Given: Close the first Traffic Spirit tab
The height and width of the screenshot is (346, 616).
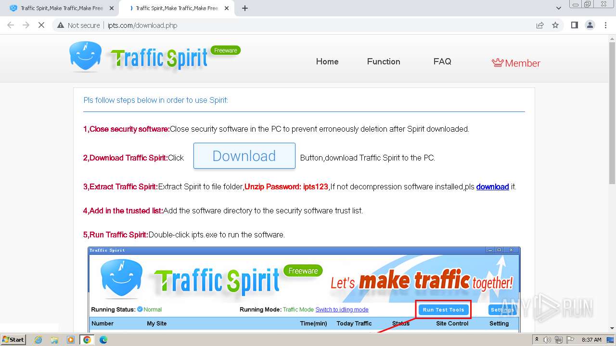Looking at the screenshot, I should point(112,8).
